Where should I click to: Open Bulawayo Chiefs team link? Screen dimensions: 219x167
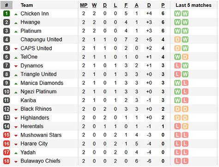[x=41, y=161]
